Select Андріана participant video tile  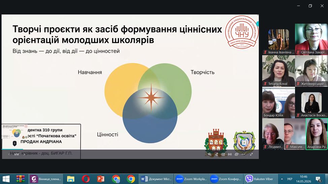coord(317,134)
